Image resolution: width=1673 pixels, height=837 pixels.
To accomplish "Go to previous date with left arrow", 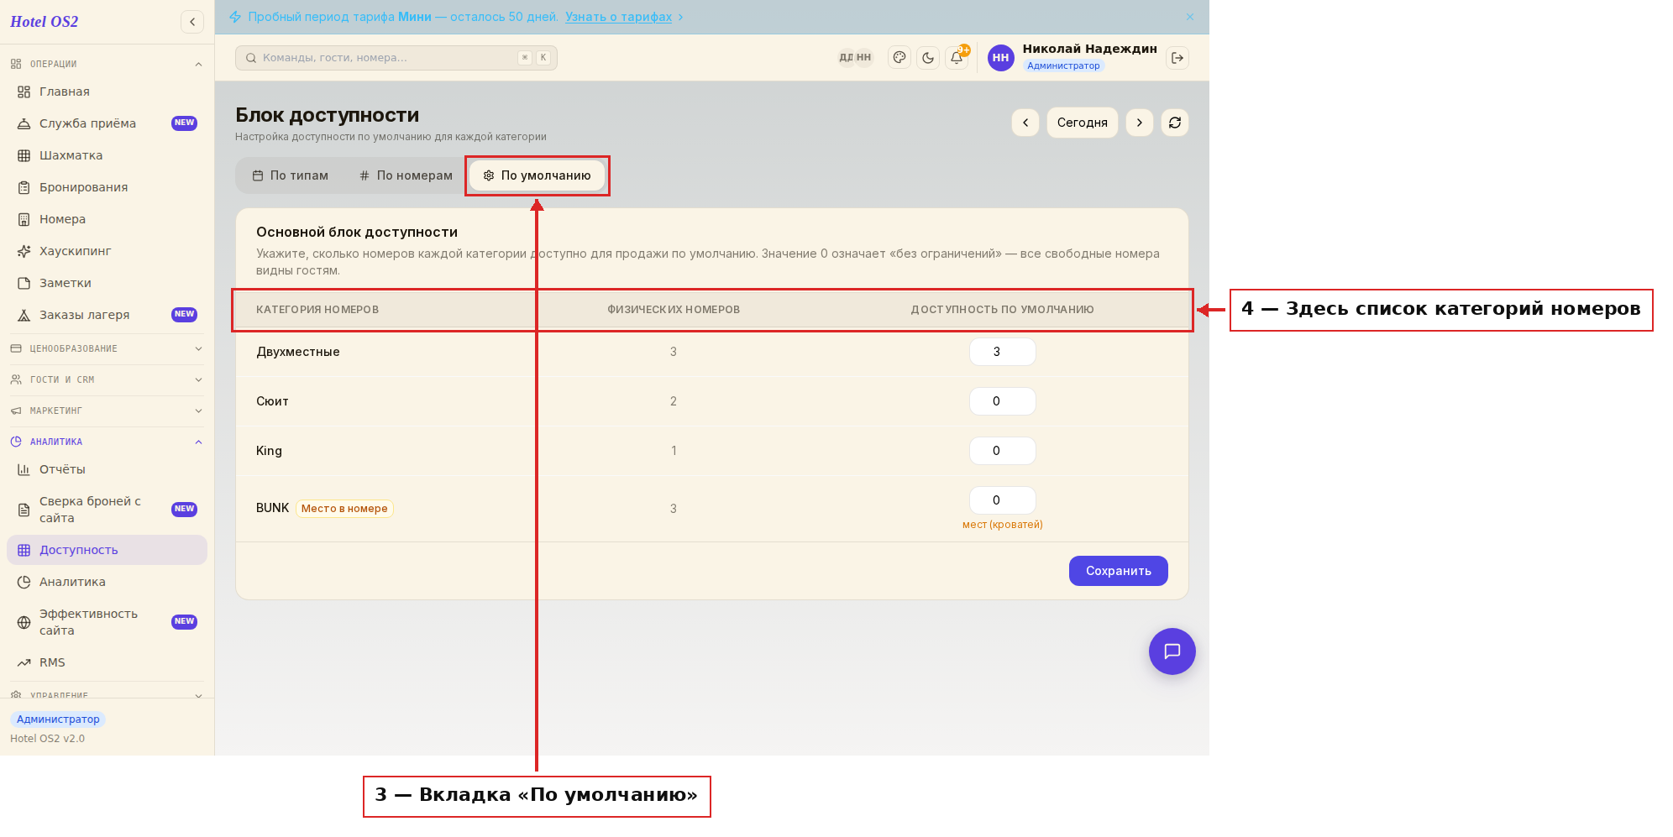I will point(1025,123).
